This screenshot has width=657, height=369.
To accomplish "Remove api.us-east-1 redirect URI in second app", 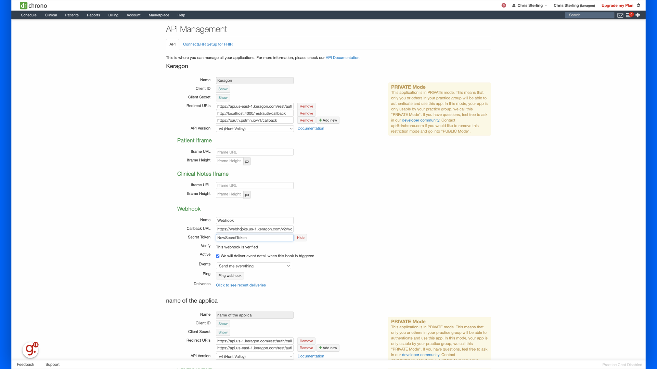I will point(306,348).
